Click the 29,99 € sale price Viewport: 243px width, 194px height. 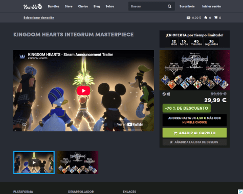coord(215,100)
